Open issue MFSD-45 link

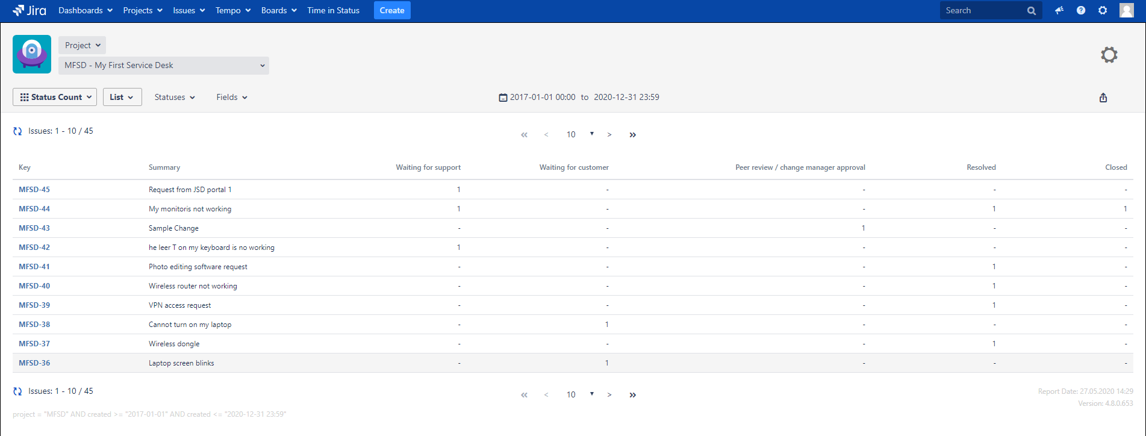coord(34,190)
